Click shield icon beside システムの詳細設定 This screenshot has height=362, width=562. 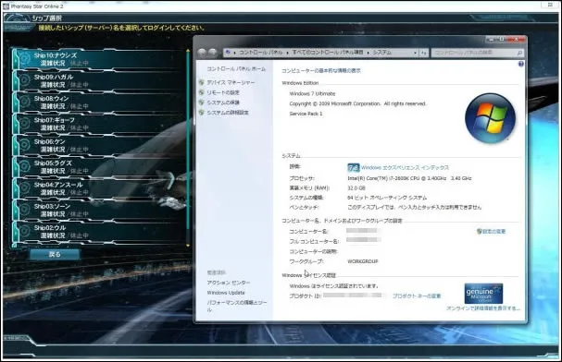point(202,113)
